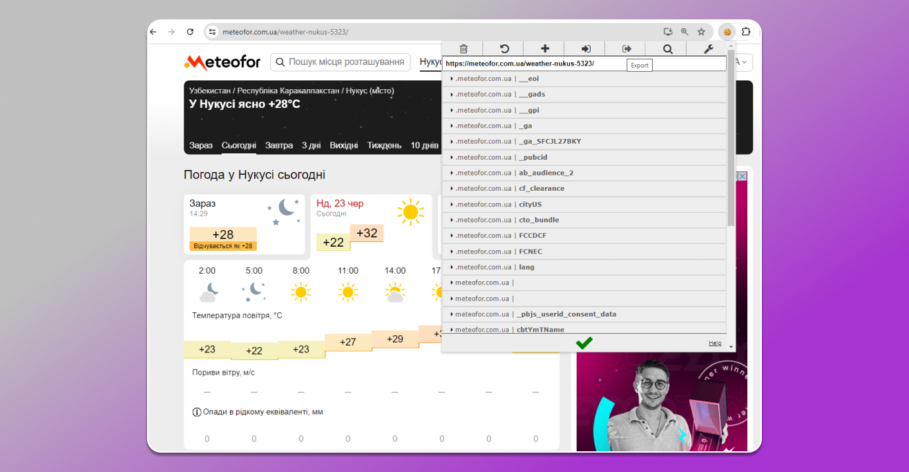
Task: Select the Тиждень forecast tab
Action: (384, 146)
